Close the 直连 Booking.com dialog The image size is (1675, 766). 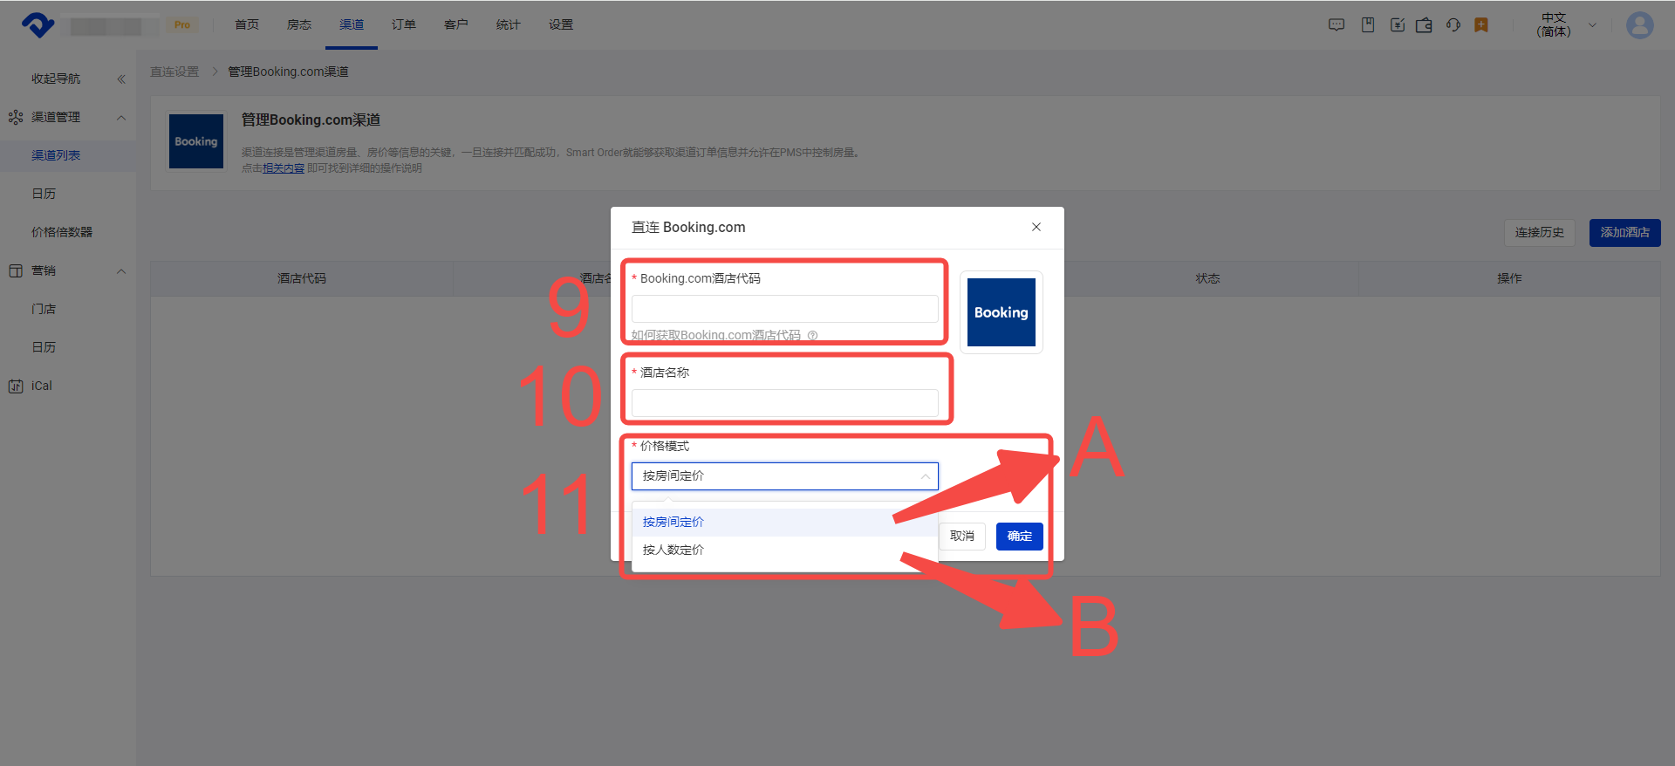(x=1036, y=227)
